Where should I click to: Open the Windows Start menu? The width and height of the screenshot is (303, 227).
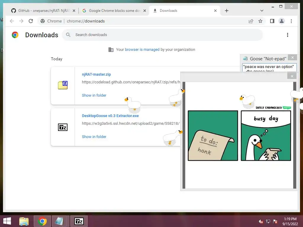pyautogui.click(x=7, y=221)
